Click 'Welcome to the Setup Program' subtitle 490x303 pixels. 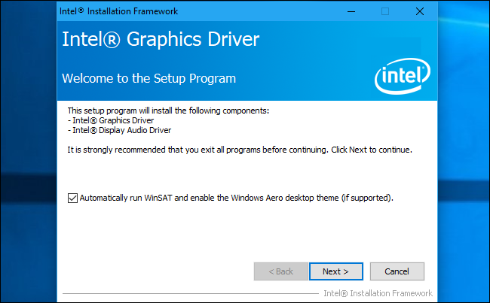tap(149, 78)
